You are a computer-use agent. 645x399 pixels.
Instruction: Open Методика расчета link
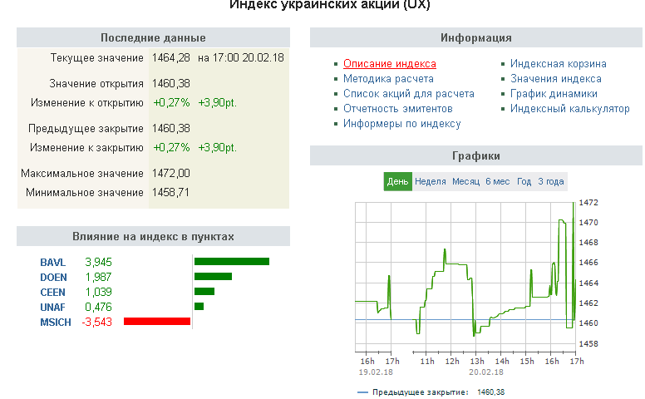(388, 79)
